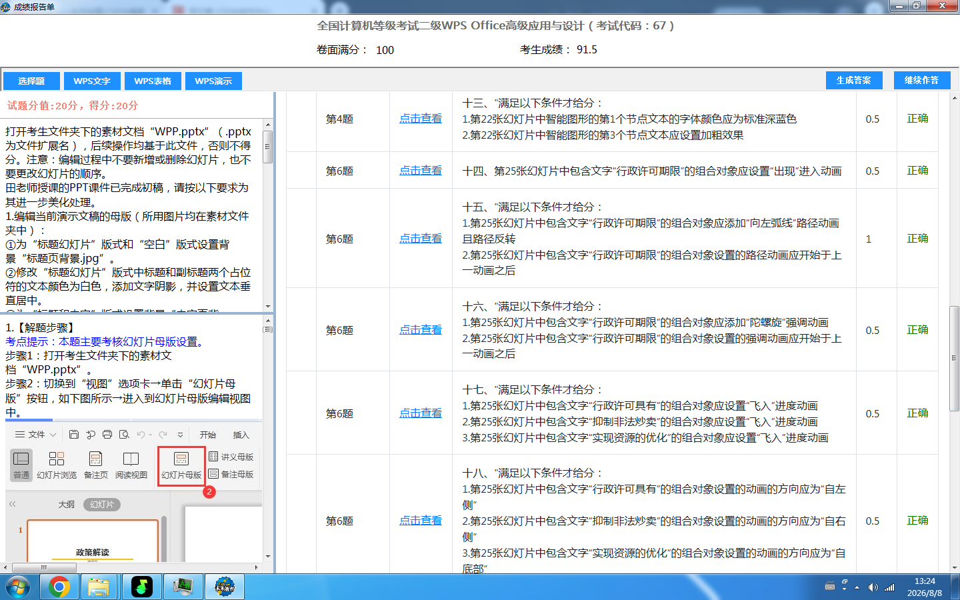Screen dimensions: 960x600
Task: Switch to the 选择题 section tab
Action: [31, 81]
